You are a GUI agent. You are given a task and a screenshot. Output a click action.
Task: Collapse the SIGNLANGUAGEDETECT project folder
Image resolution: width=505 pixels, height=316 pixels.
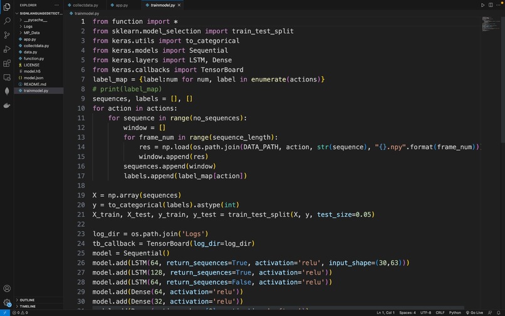pyautogui.click(x=39, y=14)
